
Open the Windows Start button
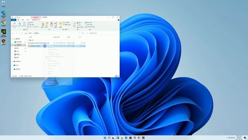point(105,138)
